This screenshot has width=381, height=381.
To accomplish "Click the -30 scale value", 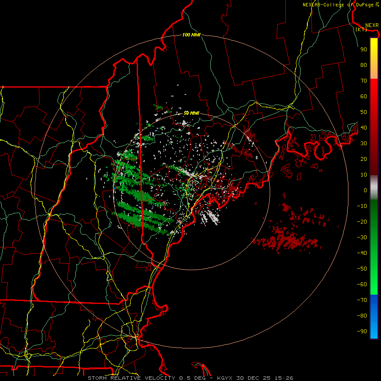I will click(x=362, y=237).
